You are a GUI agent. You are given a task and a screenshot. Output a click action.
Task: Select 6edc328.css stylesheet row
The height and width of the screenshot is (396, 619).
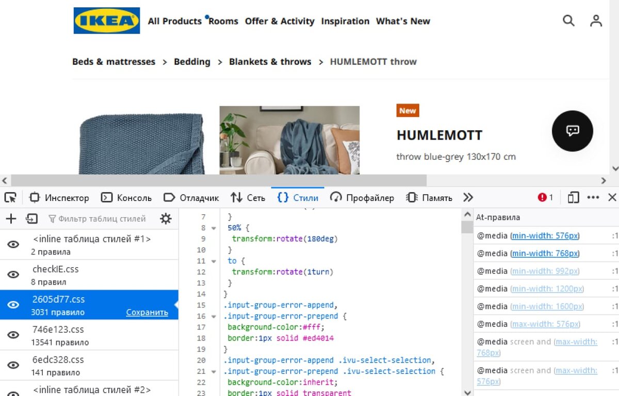click(89, 365)
